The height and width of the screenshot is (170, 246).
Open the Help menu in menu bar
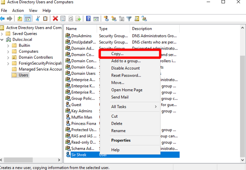47,11
